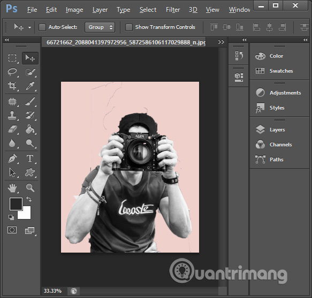
Task: Choose the Path Selection arrow tool
Action: [12, 172]
